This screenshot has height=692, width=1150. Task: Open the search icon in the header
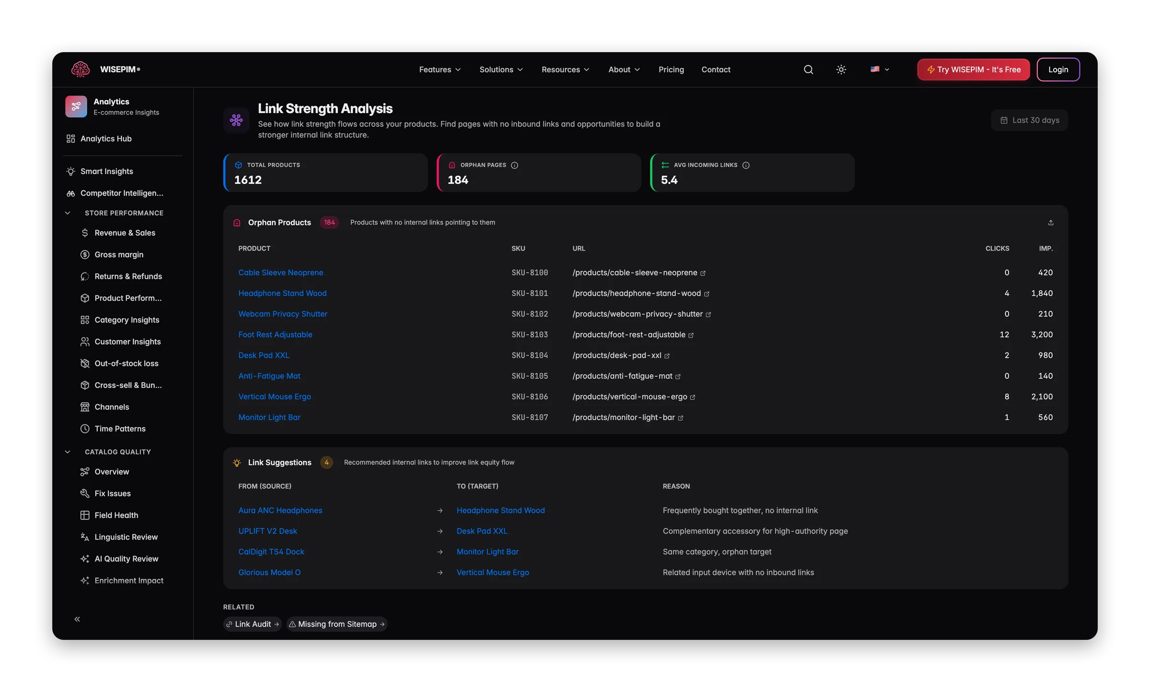[808, 69]
